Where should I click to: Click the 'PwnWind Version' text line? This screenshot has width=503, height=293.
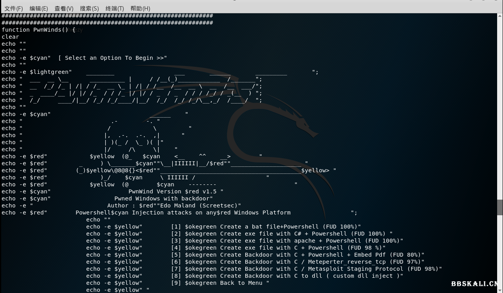point(176,191)
